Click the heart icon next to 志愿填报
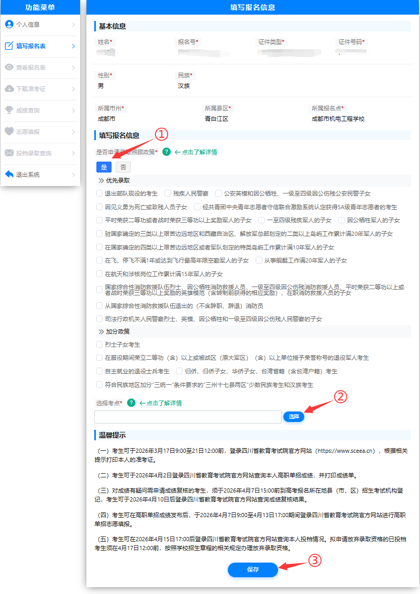The width and height of the screenshot is (420, 594). 8,132
